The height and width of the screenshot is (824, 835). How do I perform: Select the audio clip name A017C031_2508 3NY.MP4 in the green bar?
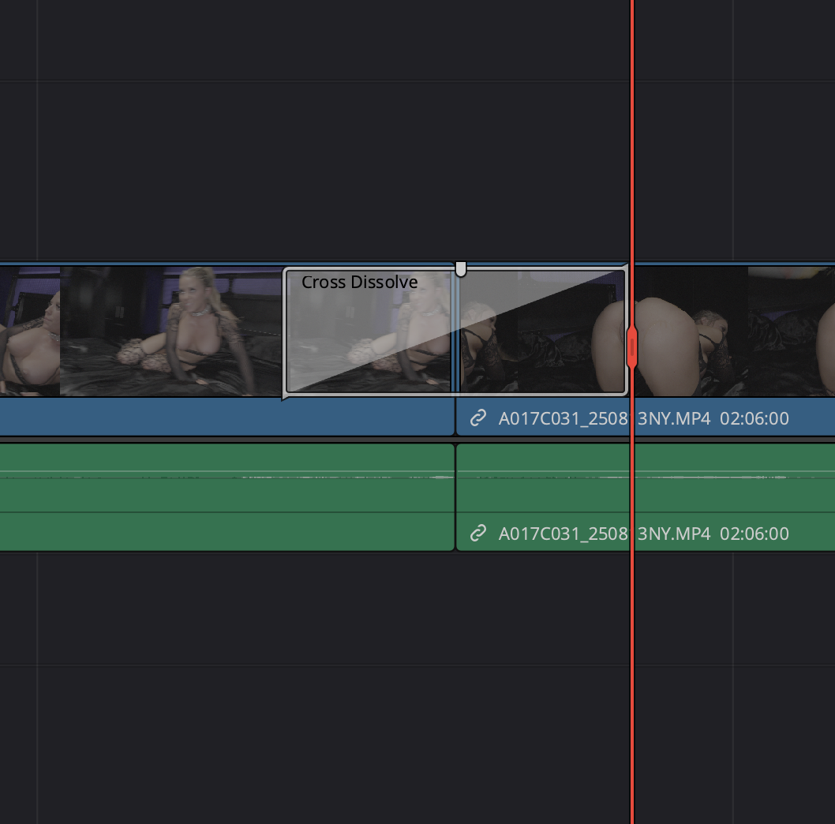[x=605, y=534]
